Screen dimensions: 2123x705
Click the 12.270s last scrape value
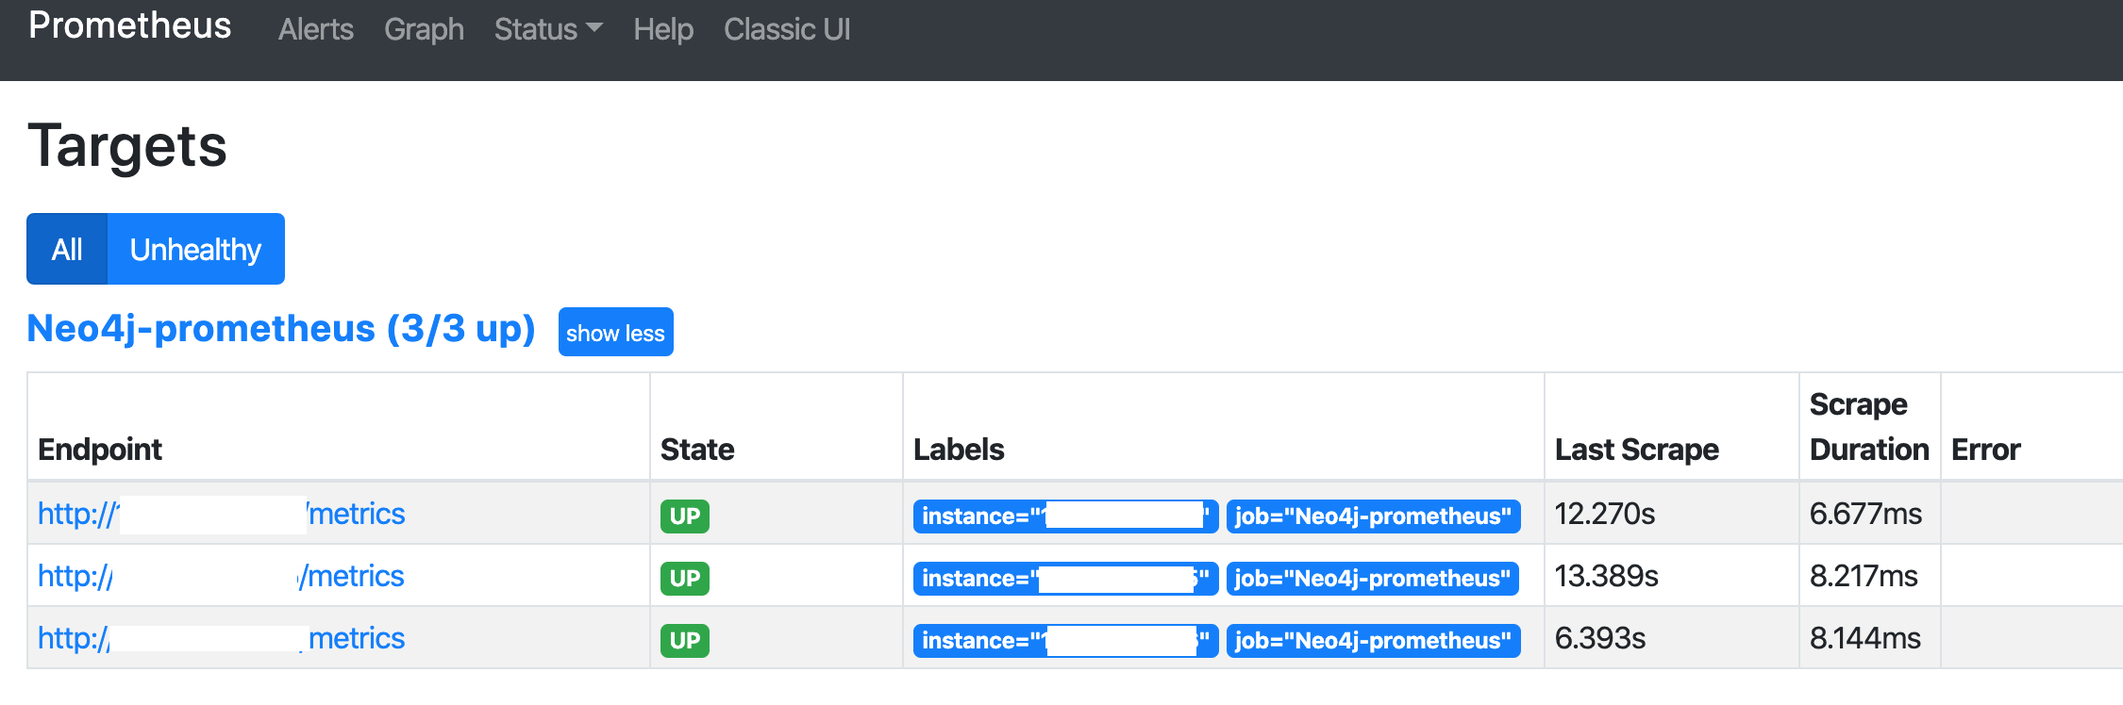pos(1605,514)
